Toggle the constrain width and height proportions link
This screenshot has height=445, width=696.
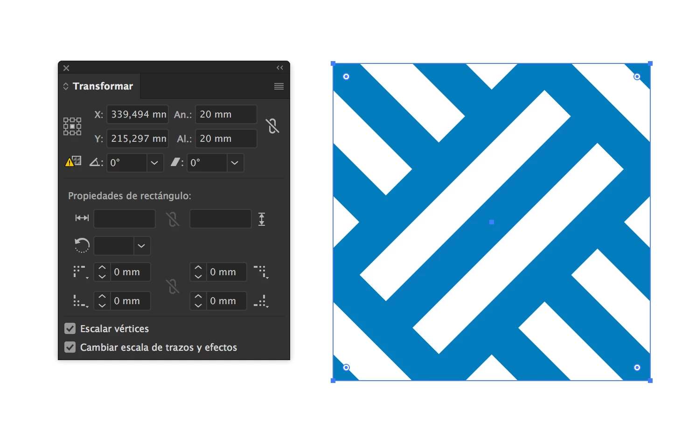(x=273, y=126)
